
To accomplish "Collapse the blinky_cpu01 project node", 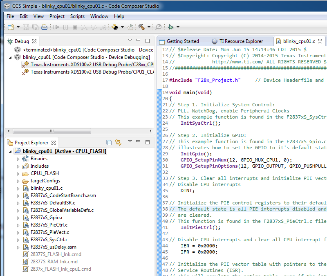I will click(10, 152).
